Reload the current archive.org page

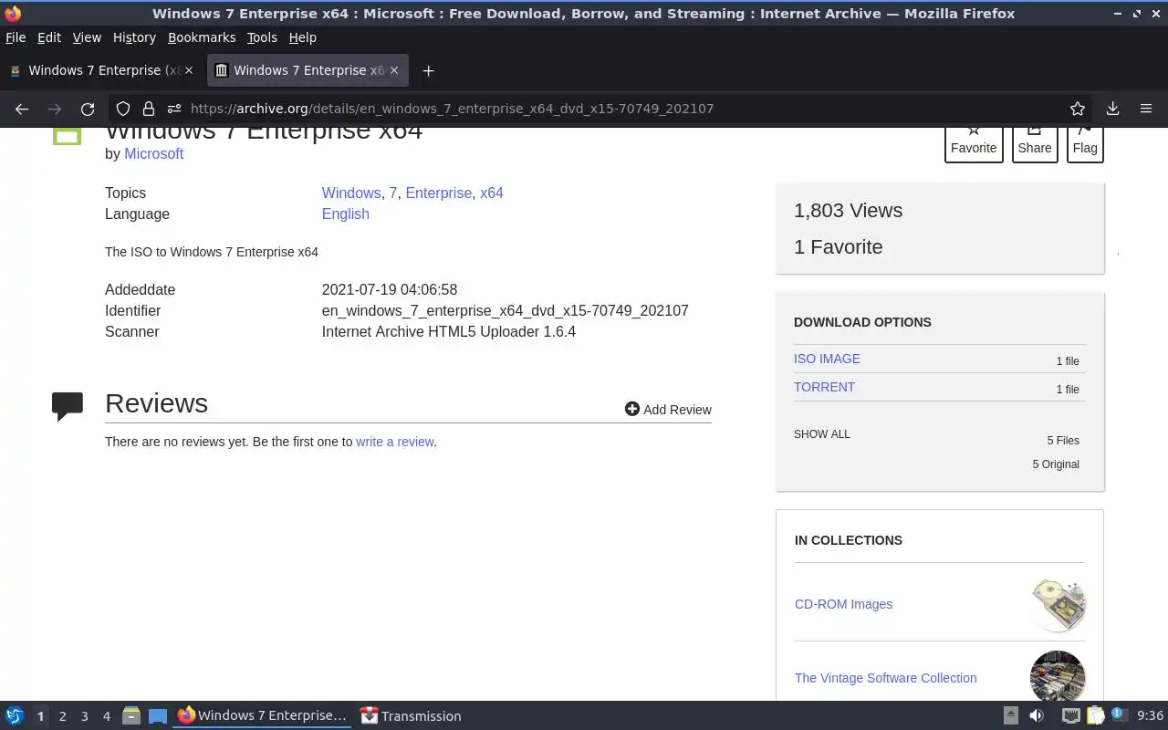pos(88,109)
